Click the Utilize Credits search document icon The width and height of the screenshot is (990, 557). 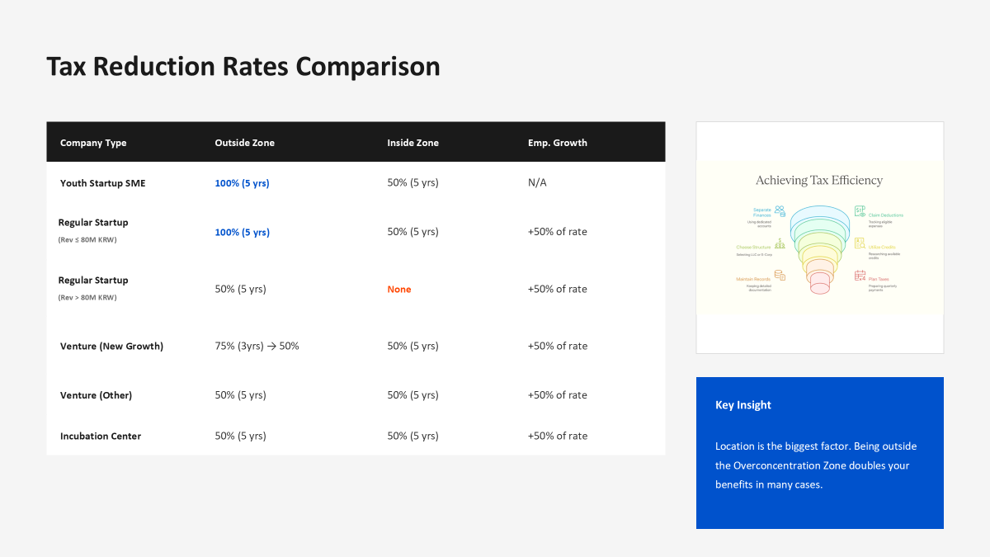(x=860, y=243)
